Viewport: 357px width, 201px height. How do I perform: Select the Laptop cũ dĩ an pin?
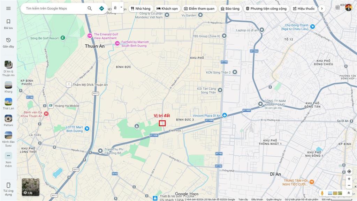pyautogui.click(x=261, y=30)
